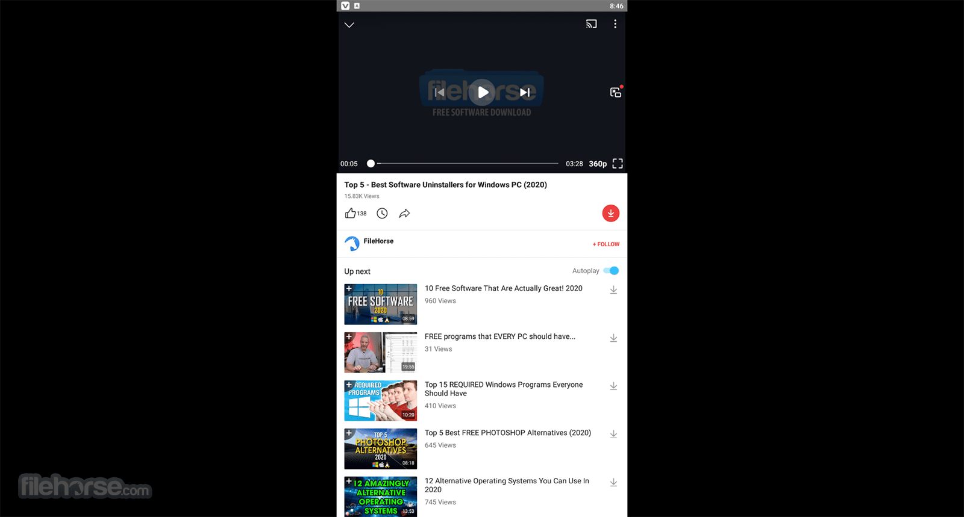Click the 03:28 total duration label
This screenshot has height=517, width=964.
coord(574,164)
